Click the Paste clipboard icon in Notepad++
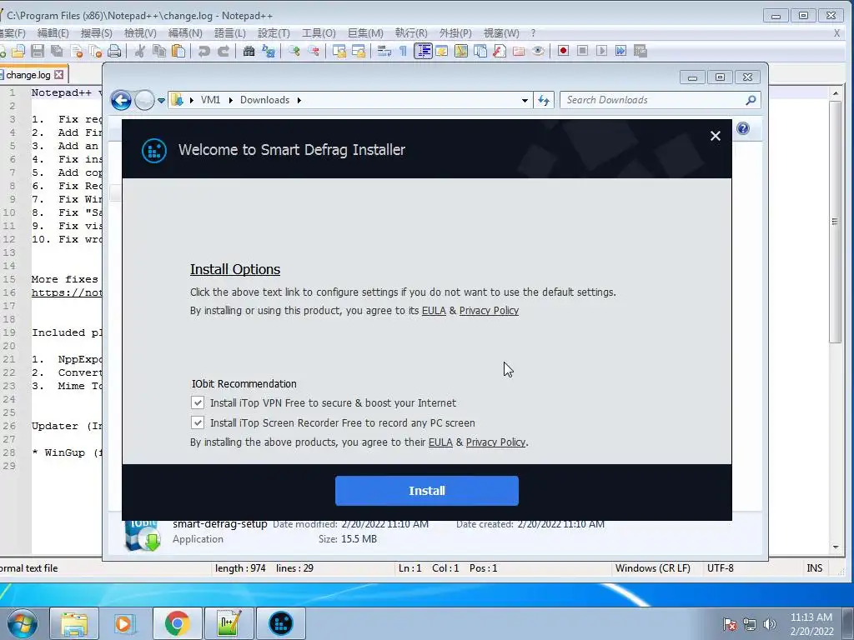 [x=178, y=51]
